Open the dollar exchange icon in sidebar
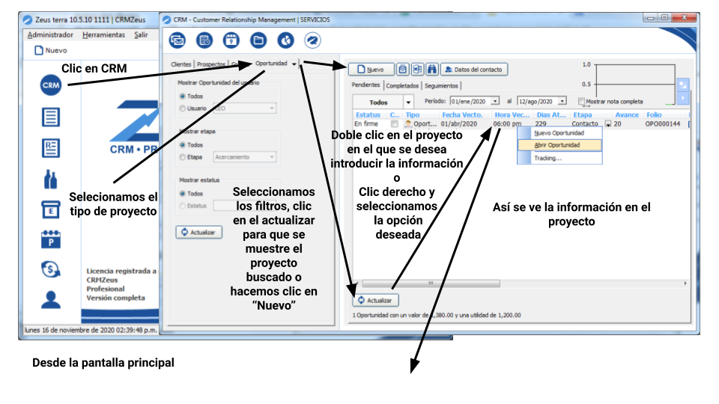Image resolution: width=719 pixels, height=404 pixels. (50, 269)
